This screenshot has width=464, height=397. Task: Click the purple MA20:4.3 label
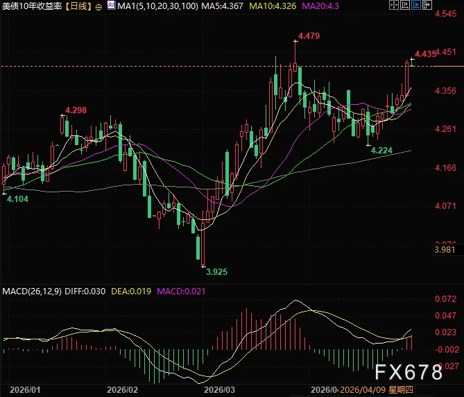point(320,6)
